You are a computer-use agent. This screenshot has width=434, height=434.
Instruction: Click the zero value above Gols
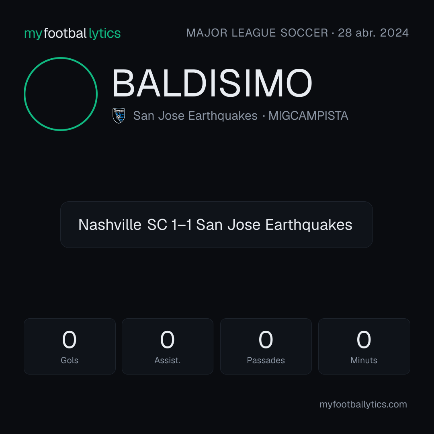click(x=69, y=340)
